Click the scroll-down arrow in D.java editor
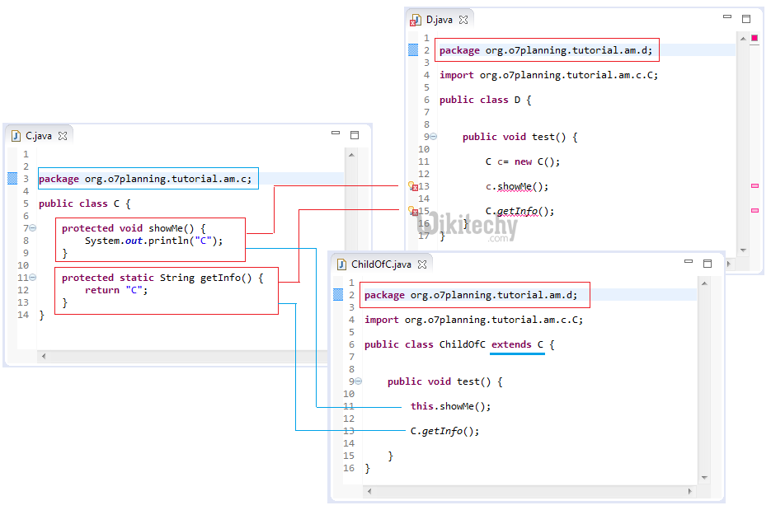Image resolution: width=771 pixels, height=510 pixels. (x=742, y=250)
